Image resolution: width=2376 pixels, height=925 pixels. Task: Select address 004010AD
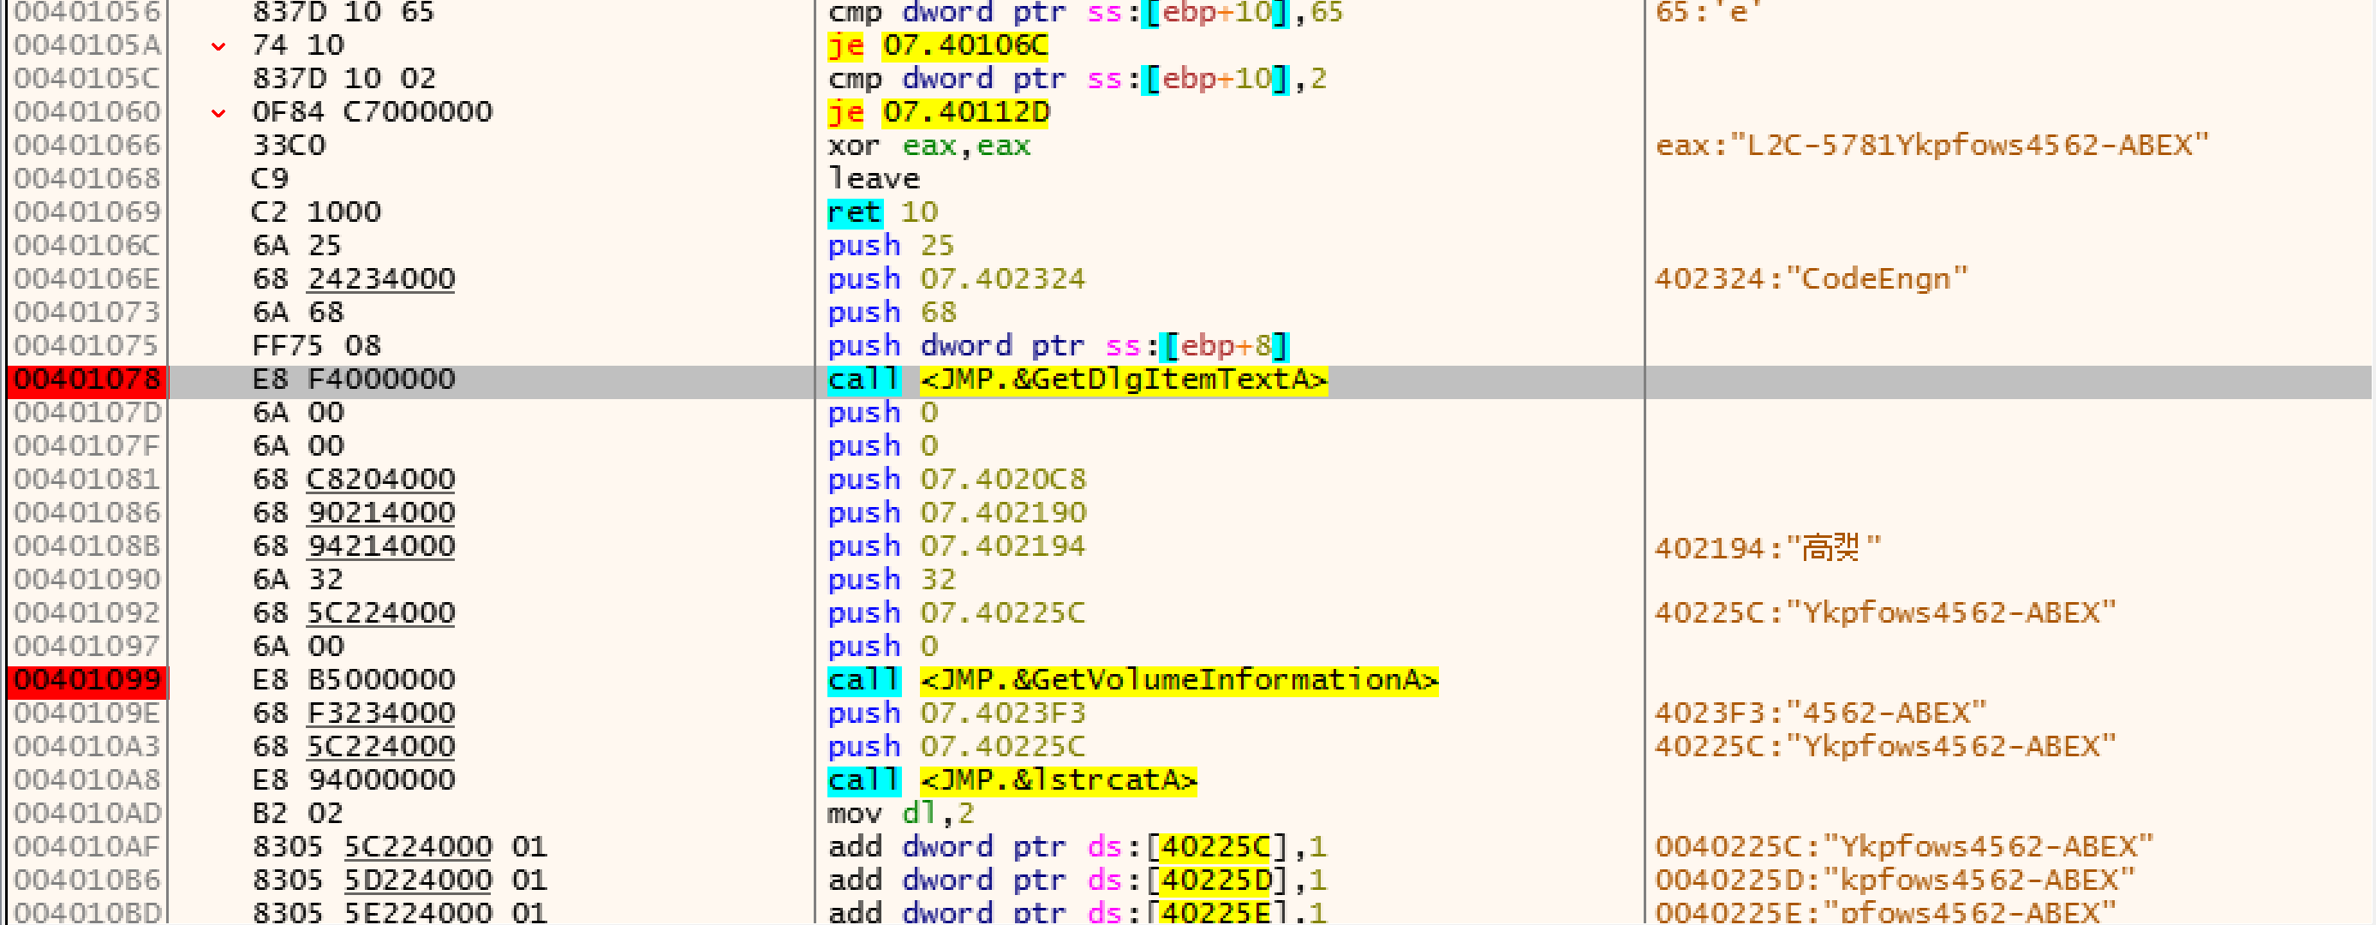tap(87, 814)
